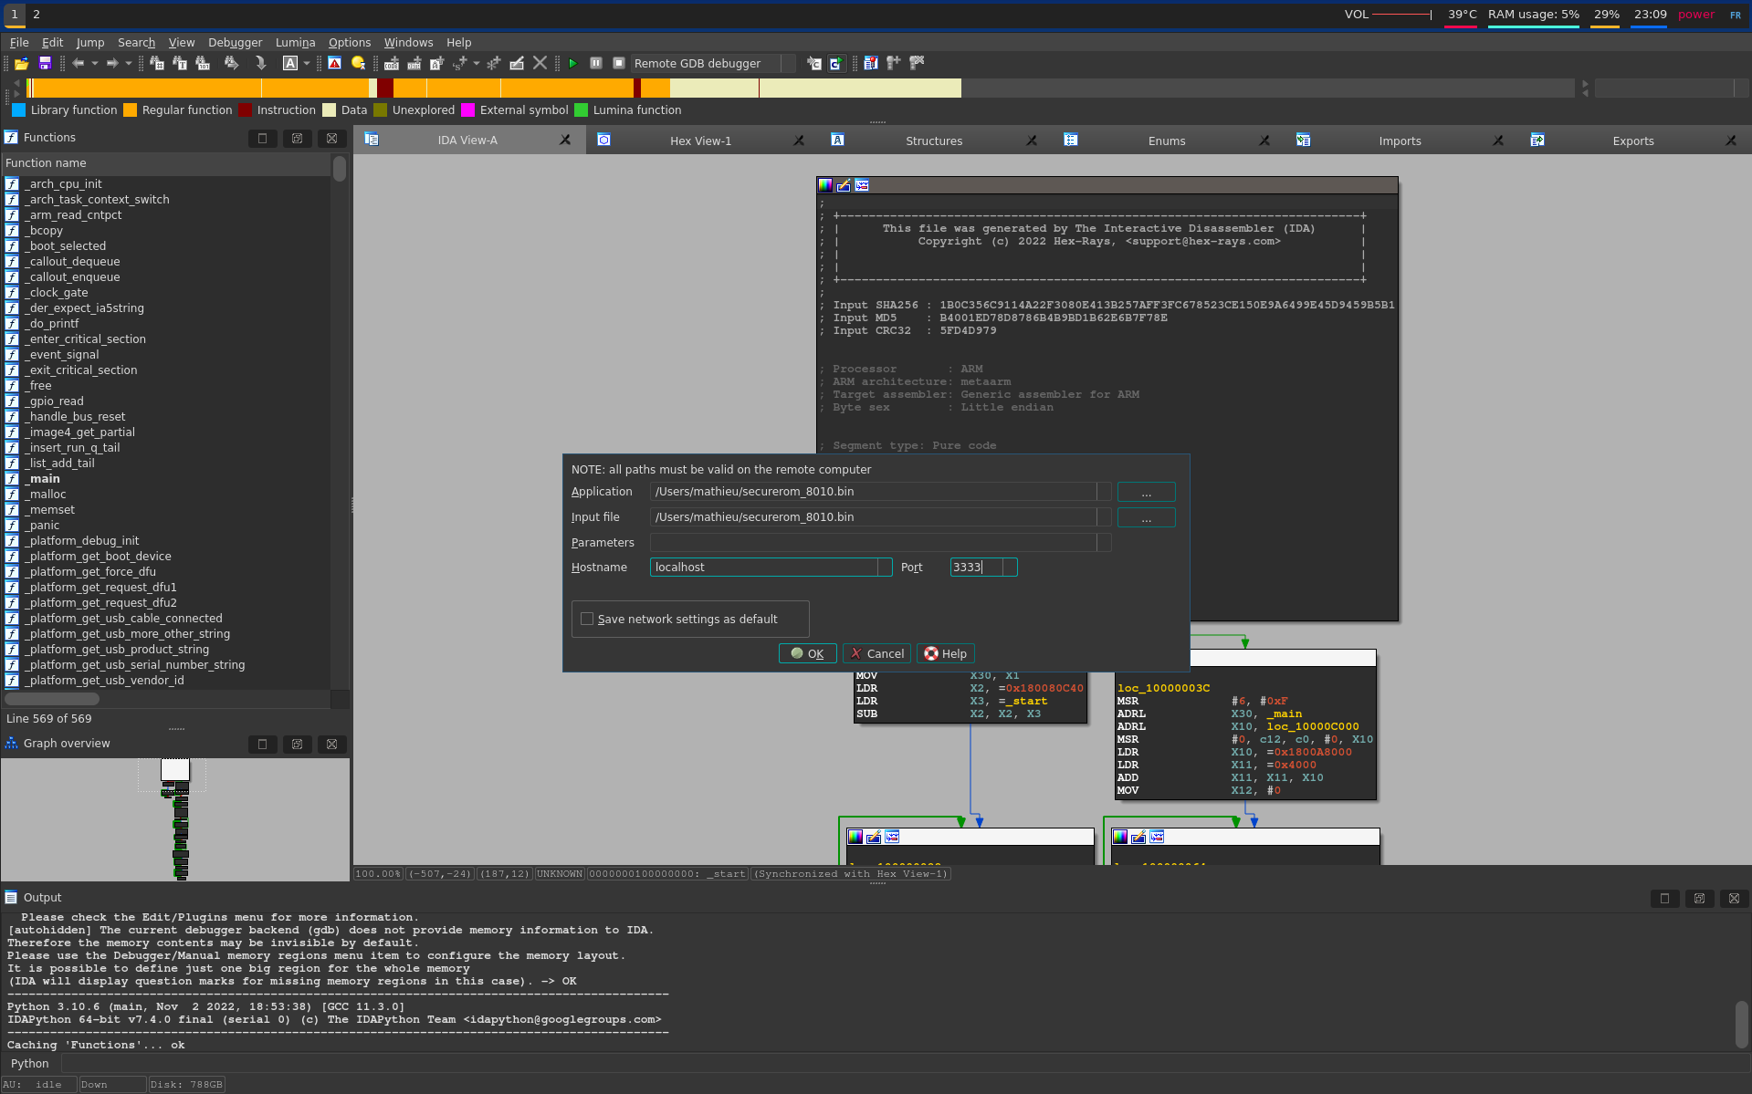This screenshot has width=1752, height=1094.
Task: Click the Open file folder icon
Action: (x=21, y=63)
